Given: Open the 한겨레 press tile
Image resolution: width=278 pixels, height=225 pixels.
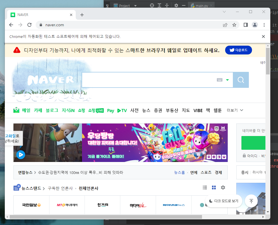Looking at the screenshot, I should (x=103, y=205).
